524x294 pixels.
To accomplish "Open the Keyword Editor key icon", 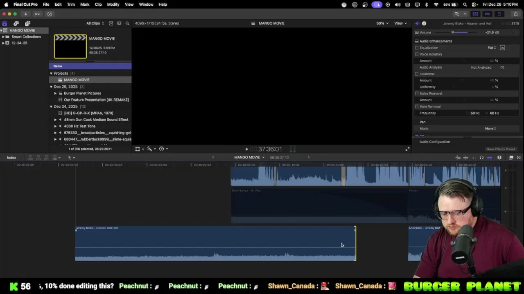I will 37,14.
